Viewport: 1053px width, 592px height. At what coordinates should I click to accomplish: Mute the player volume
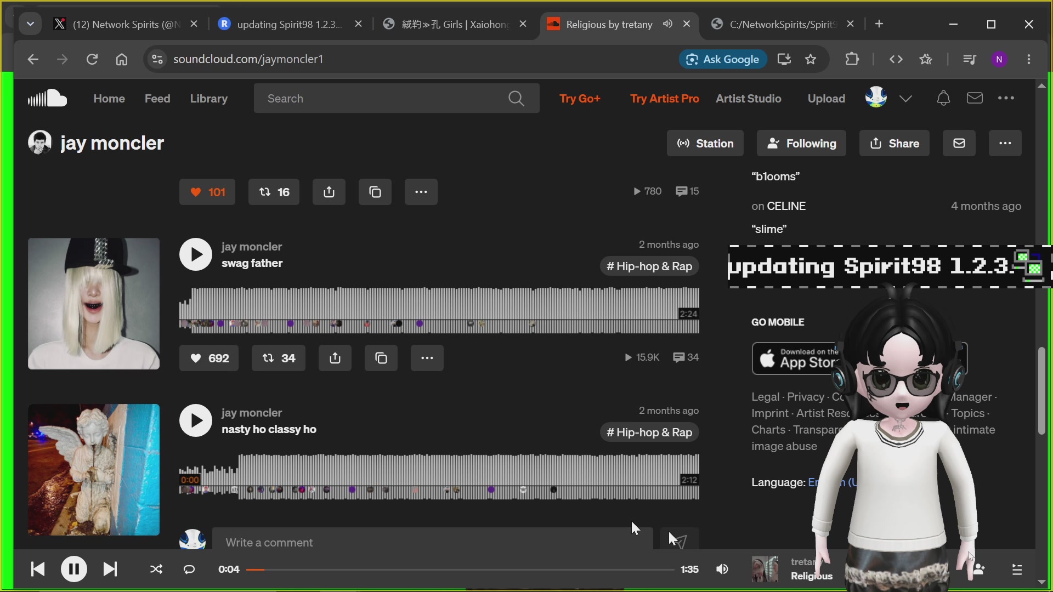[722, 570]
